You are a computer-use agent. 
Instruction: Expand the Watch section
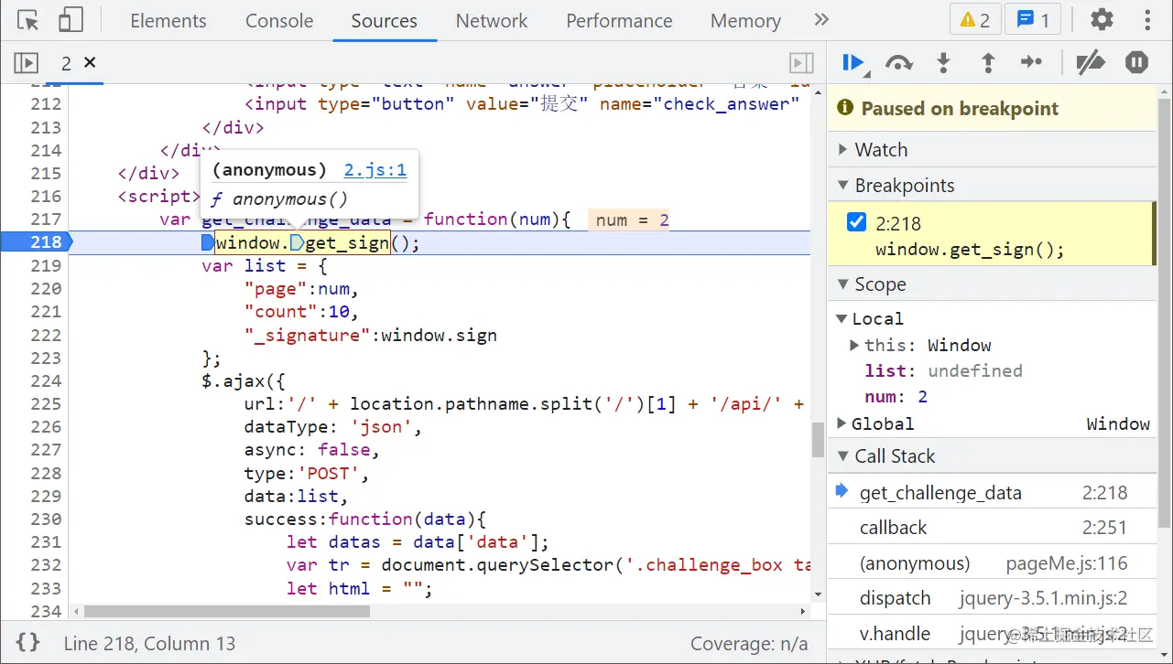pyautogui.click(x=993, y=150)
